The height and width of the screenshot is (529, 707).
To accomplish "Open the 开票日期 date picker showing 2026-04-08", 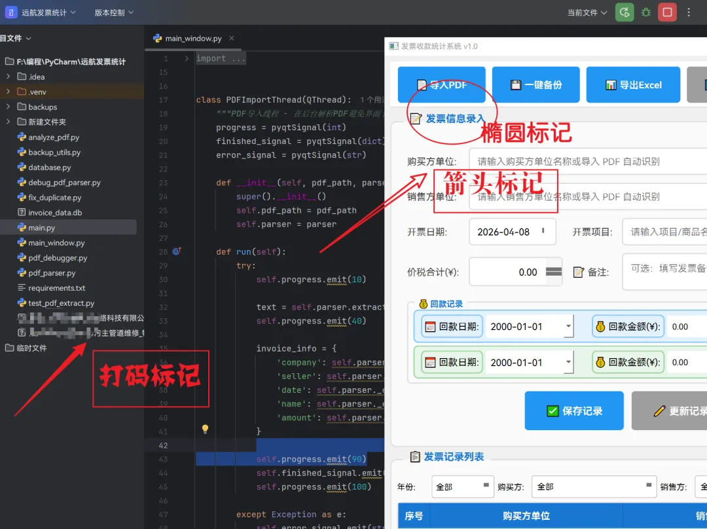I will point(512,232).
